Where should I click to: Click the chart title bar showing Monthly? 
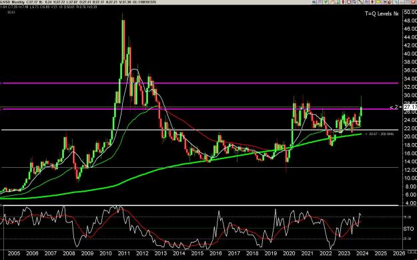(78, 2)
